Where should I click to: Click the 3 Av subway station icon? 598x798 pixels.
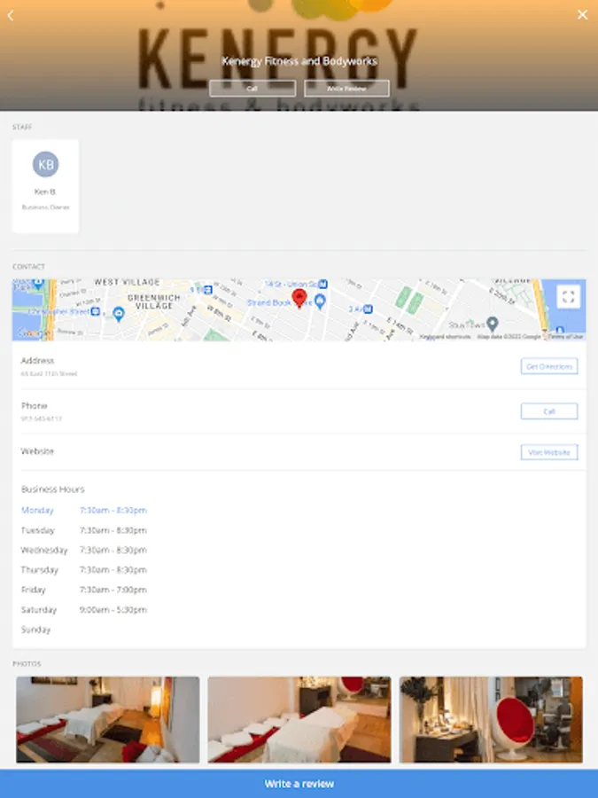(369, 309)
